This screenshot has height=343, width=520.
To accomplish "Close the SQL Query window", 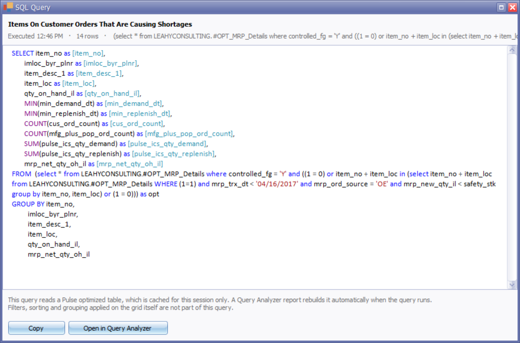I will pyautogui.click(x=512, y=7).
